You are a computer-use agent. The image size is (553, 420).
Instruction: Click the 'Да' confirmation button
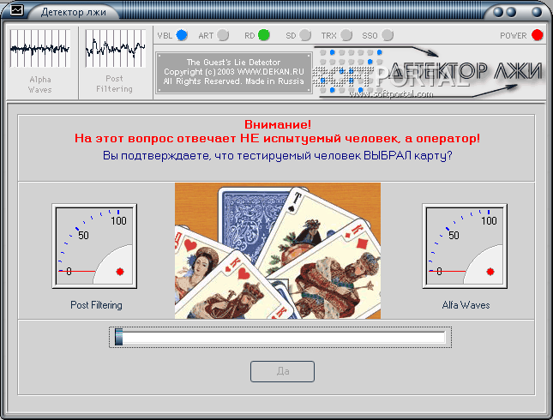(282, 371)
